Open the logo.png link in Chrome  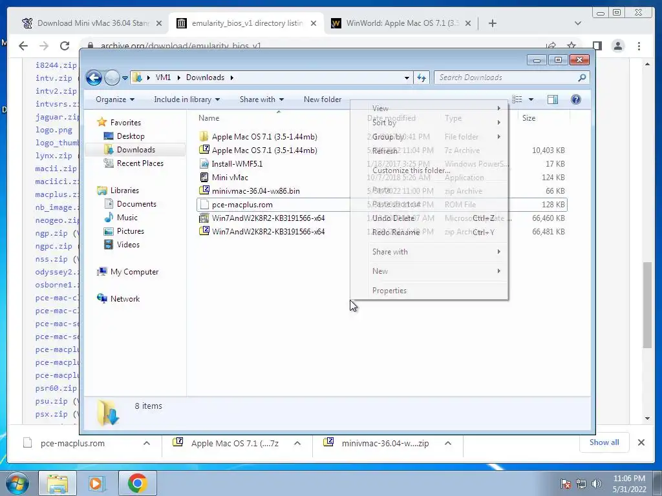point(54,130)
